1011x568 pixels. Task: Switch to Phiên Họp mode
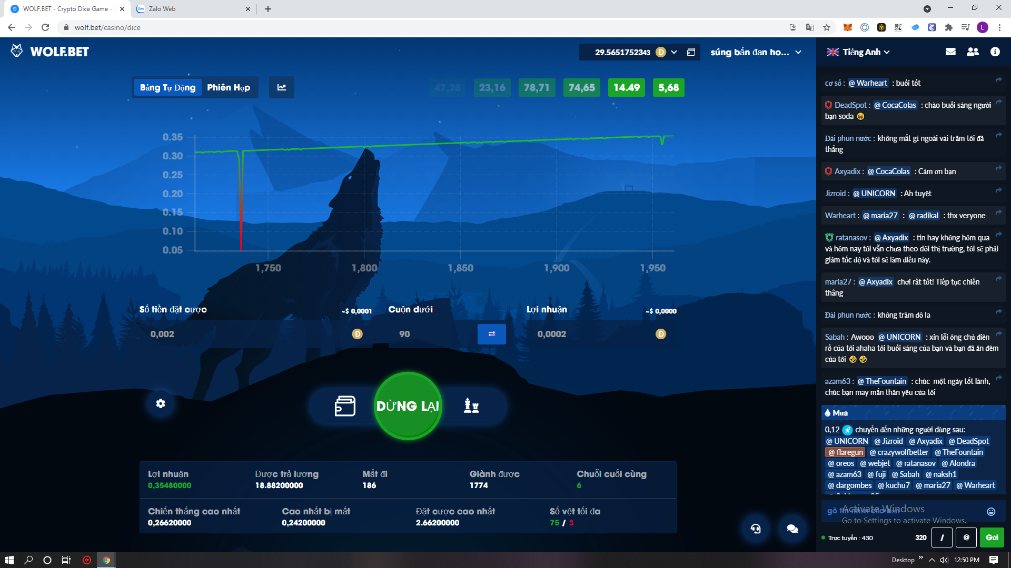click(229, 87)
